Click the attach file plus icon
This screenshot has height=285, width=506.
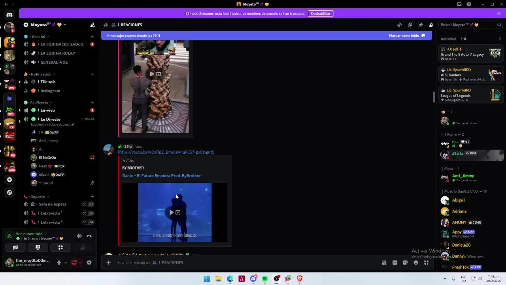click(x=108, y=262)
